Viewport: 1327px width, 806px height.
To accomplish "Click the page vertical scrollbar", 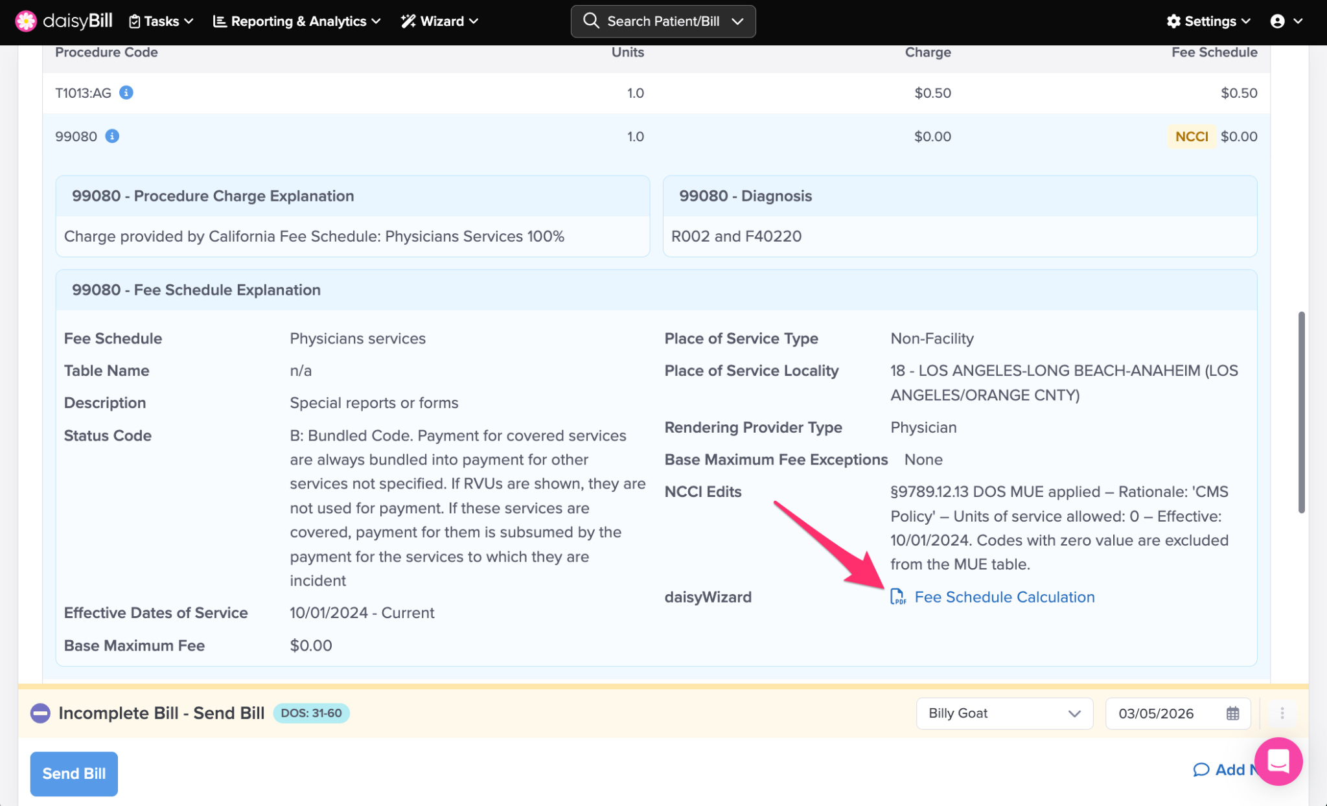I will [x=1301, y=412].
